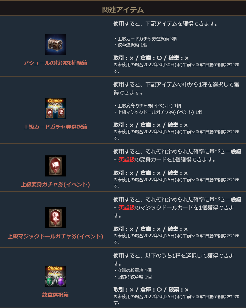Click the magic doll gacha ticket icon

[55, 218]
